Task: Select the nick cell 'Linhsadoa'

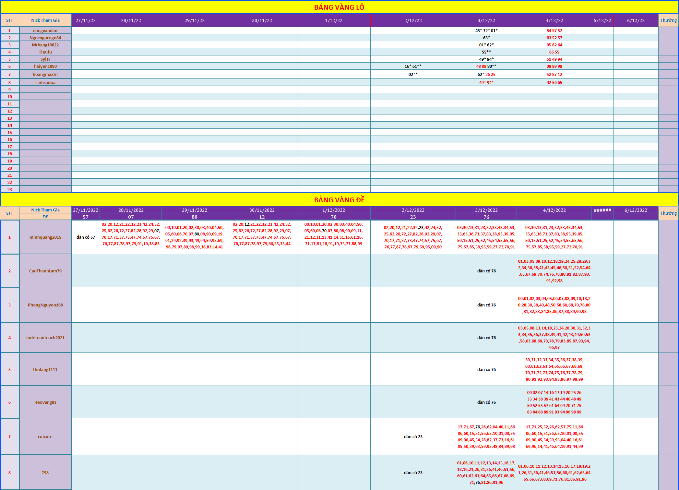Action: coord(45,82)
